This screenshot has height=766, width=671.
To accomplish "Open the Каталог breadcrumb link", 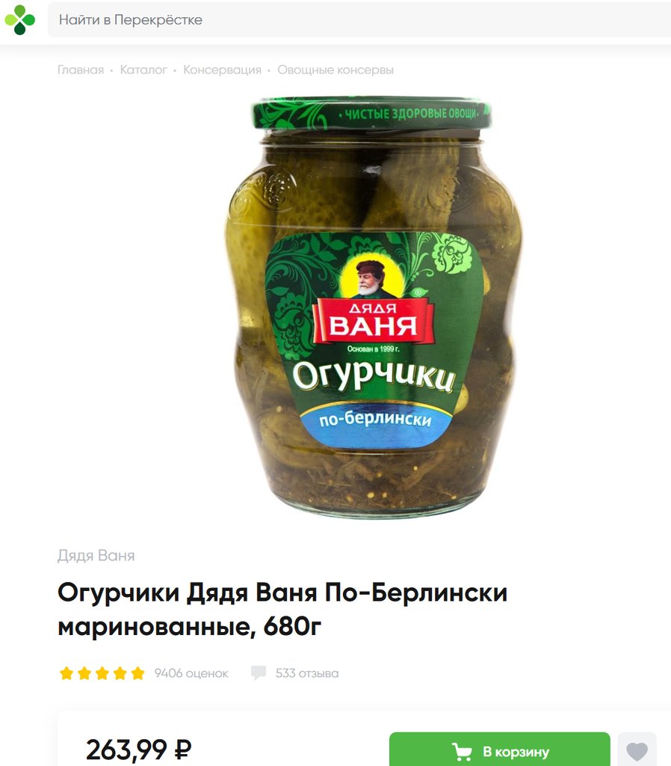I will (143, 70).
